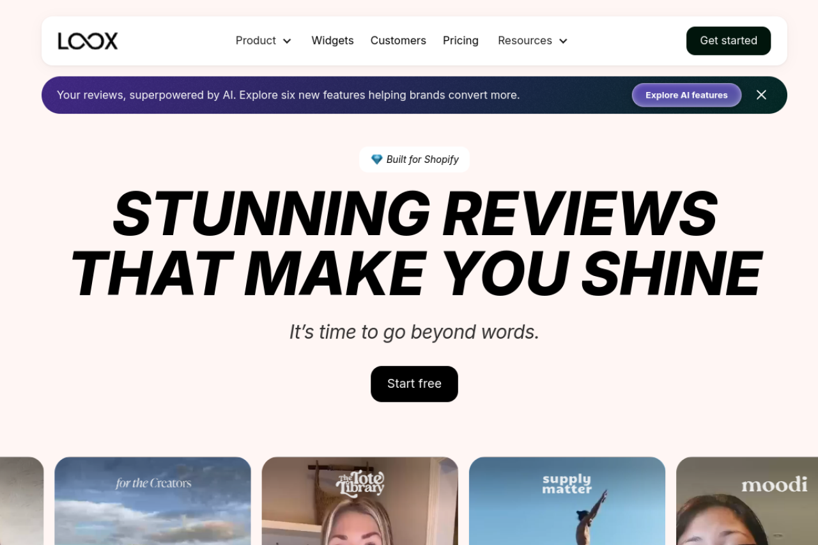Expand the Resources dropdown chevron
The height and width of the screenshot is (545, 818).
pos(563,41)
